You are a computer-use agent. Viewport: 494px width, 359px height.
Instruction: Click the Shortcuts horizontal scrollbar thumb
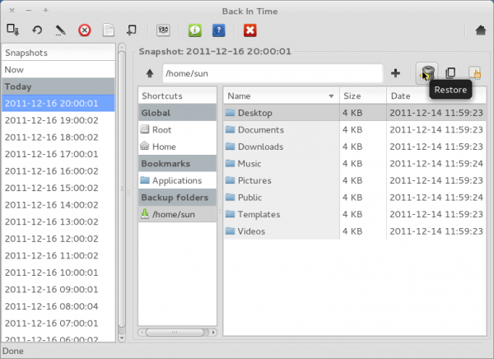coord(175,332)
